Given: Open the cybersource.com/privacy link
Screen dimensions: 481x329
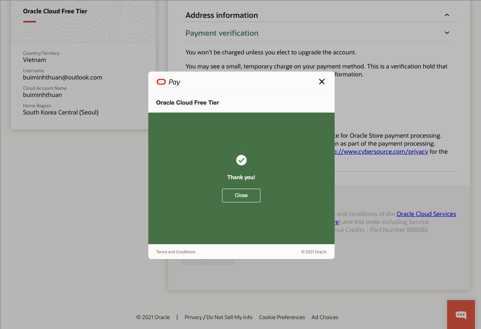Looking at the screenshot, I should point(381,151).
